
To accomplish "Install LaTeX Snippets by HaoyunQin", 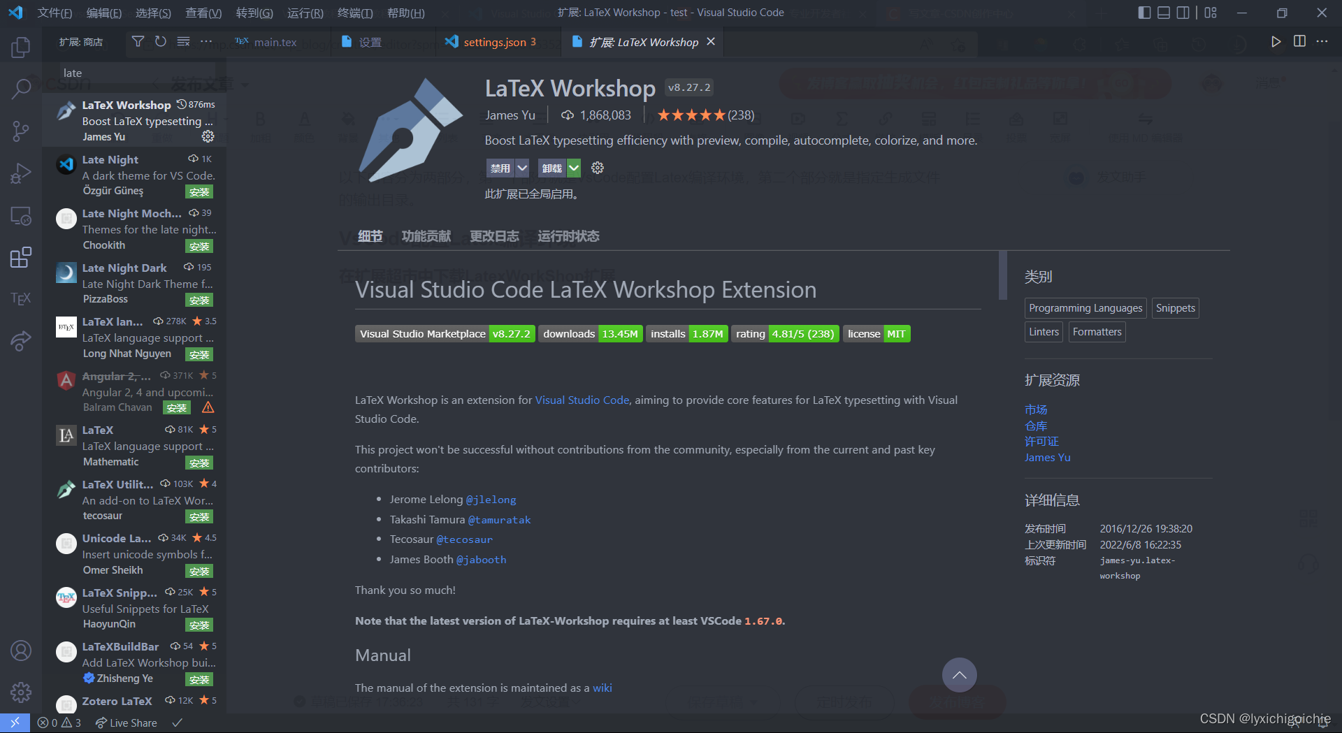I will [199, 625].
